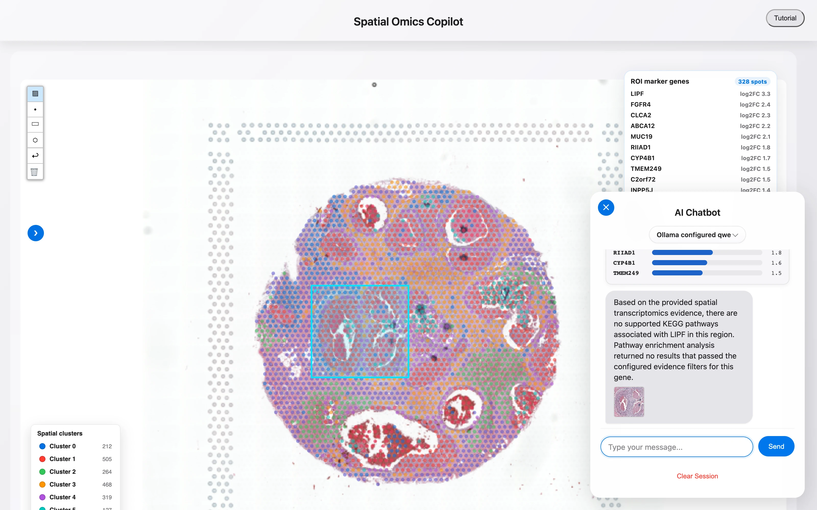This screenshot has width=817, height=510.
Task: Select the CLCA2 marker gene row
Action: point(700,115)
